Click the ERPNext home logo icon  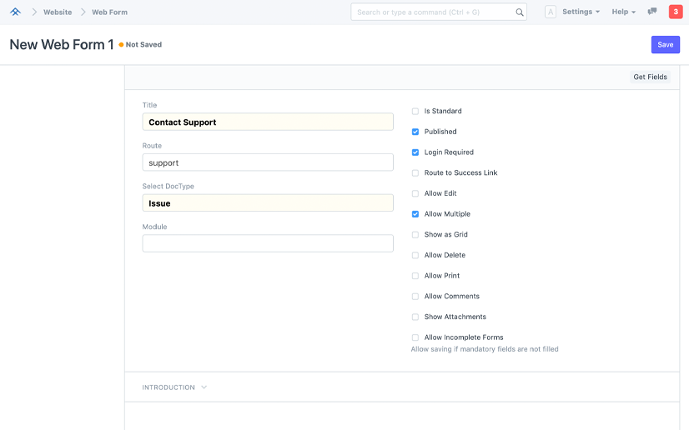click(15, 12)
